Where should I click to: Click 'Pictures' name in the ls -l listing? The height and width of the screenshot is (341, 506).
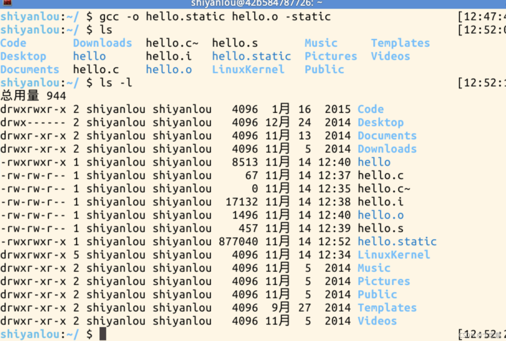pos(384,281)
